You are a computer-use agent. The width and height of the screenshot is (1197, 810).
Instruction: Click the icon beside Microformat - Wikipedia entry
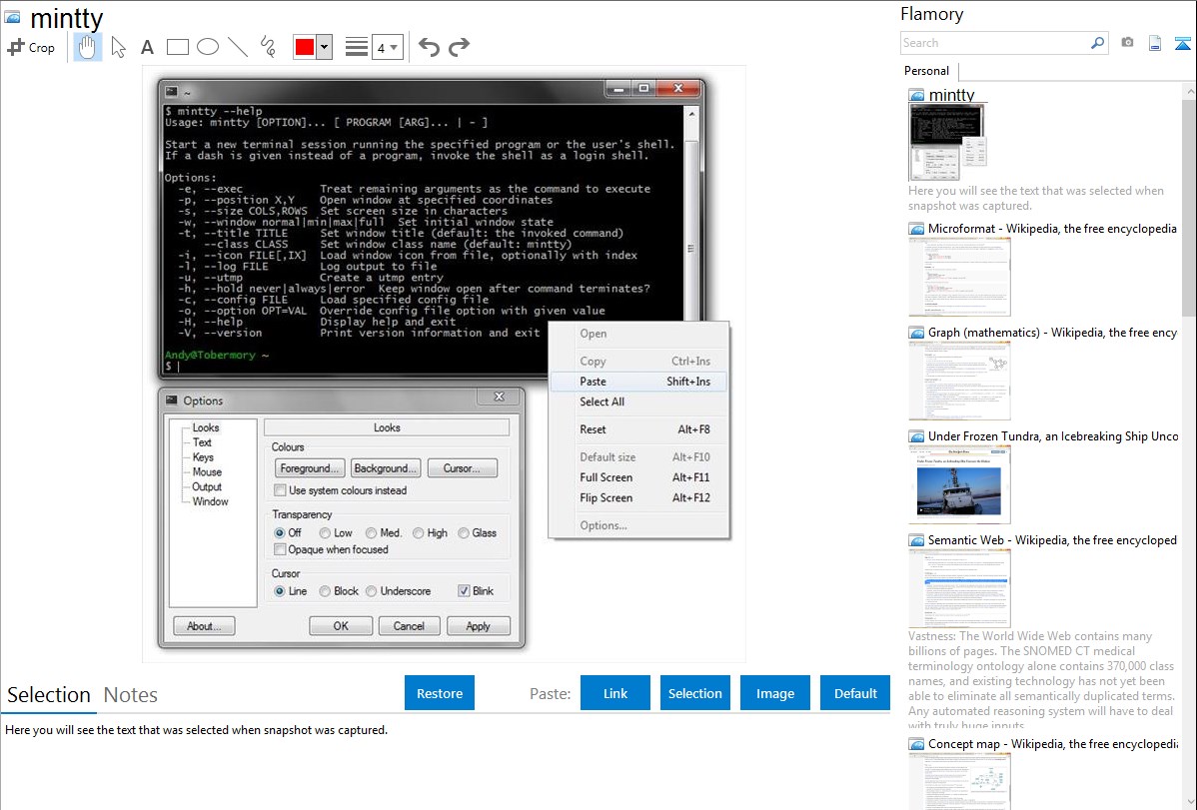[916, 229]
